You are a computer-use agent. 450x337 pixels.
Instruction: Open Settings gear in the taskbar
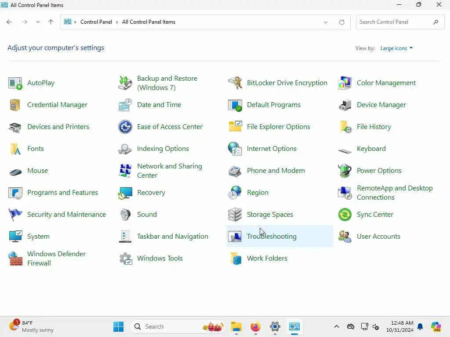[275, 326]
